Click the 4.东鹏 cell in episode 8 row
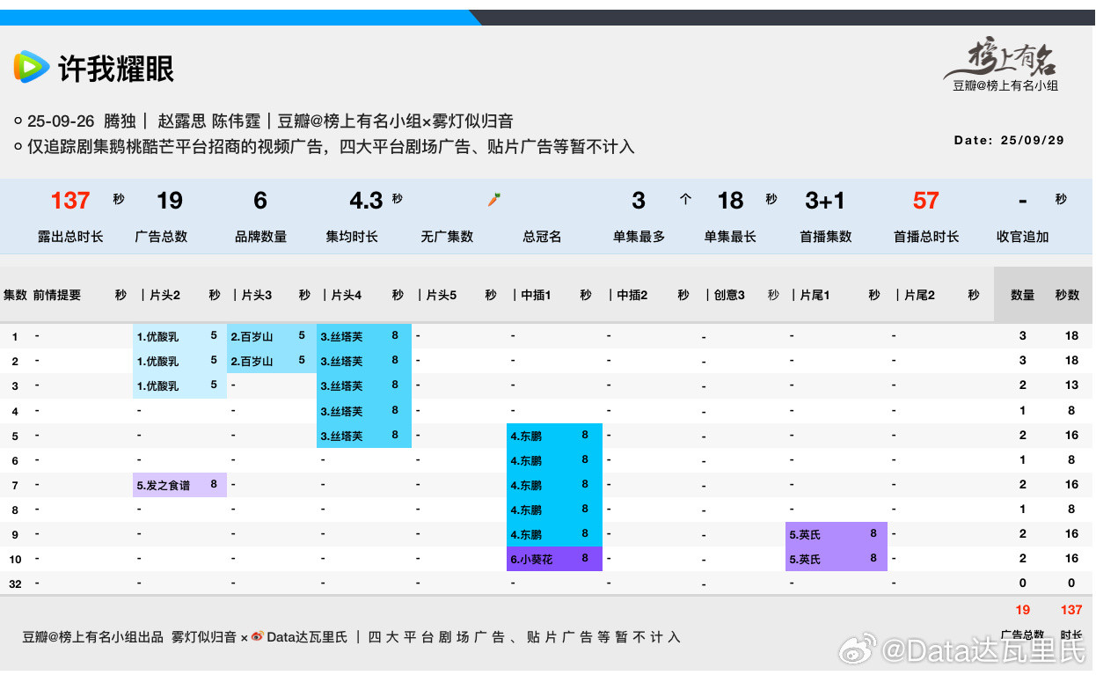 [x=554, y=510]
